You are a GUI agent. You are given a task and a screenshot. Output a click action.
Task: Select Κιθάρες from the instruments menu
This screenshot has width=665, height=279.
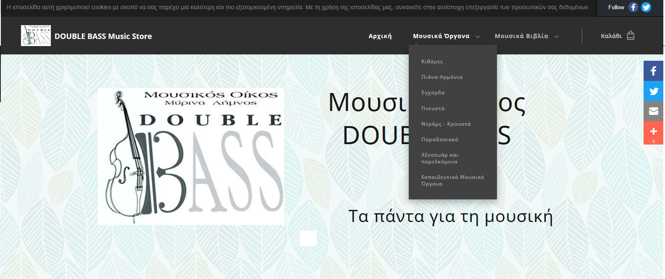[x=432, y=62]
